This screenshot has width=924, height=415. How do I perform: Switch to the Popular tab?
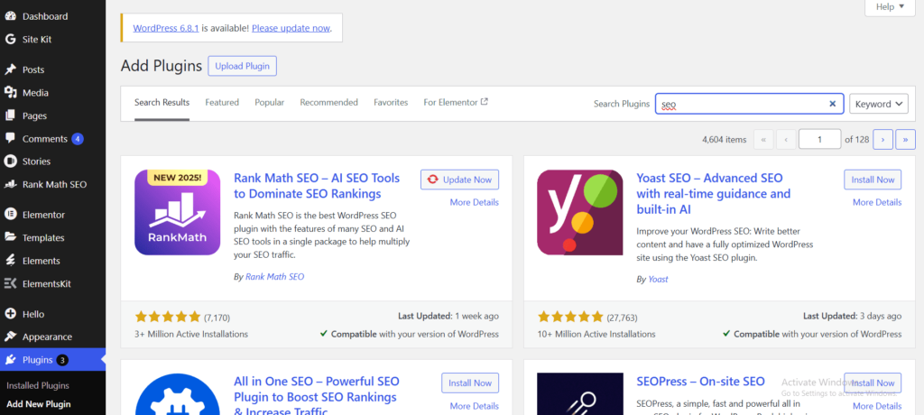[x=269, y=103]
